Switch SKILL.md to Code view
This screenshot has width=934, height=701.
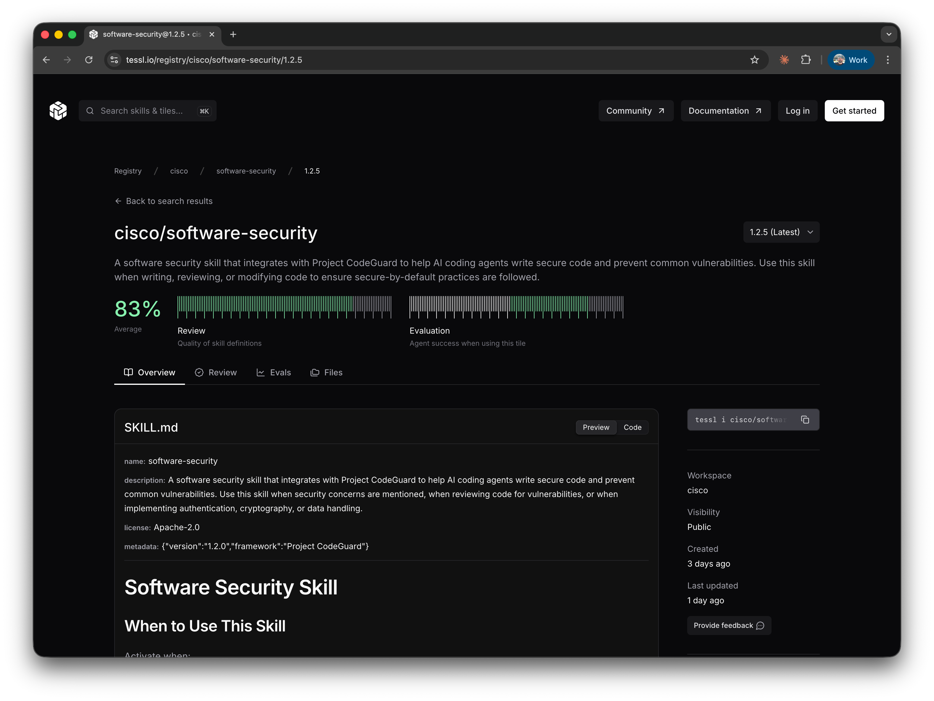pyautogui.click(x=632, y=427)
